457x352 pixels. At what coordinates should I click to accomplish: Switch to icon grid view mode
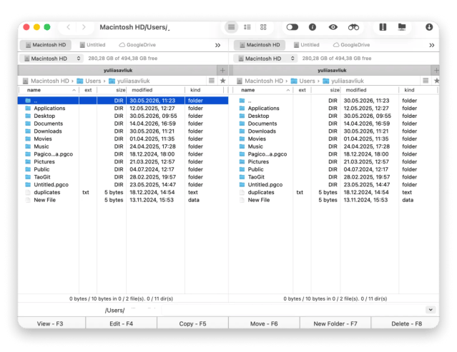click(263, 27)
